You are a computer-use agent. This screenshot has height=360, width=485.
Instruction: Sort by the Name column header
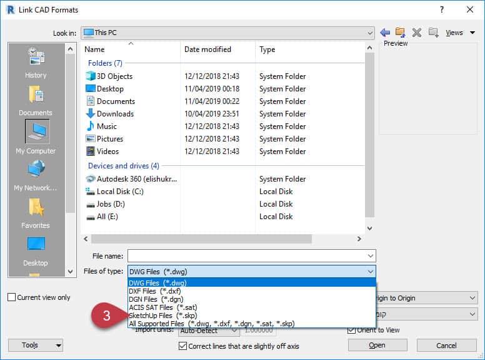point(131,49)
